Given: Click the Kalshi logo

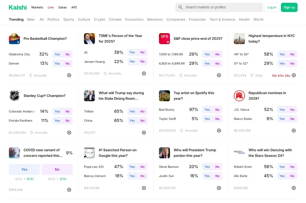Looking at the screenshot, I should [x=18, y=7].
